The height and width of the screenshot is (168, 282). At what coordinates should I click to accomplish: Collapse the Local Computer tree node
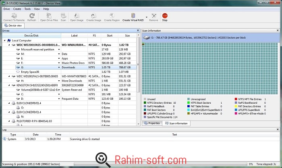(4, 40)
